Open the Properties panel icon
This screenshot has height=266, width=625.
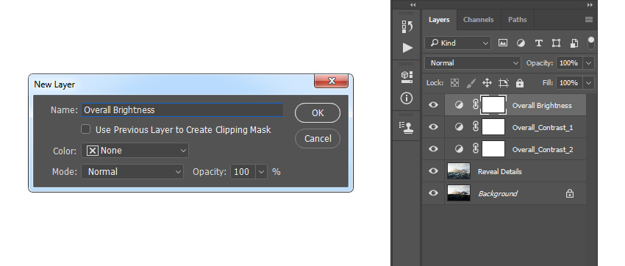[x=407, y=77]
